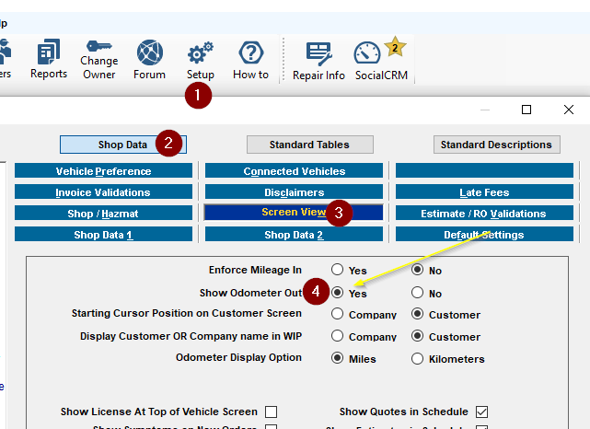Image resolution: width=590 pixels, height=429 pixels.
Task: Select the Screen View section
Action: (x=294, y=213)
